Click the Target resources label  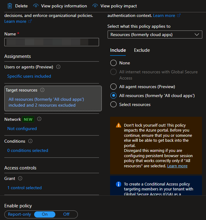[22, 90]
